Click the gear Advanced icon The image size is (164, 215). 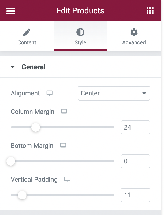point(134,32)
